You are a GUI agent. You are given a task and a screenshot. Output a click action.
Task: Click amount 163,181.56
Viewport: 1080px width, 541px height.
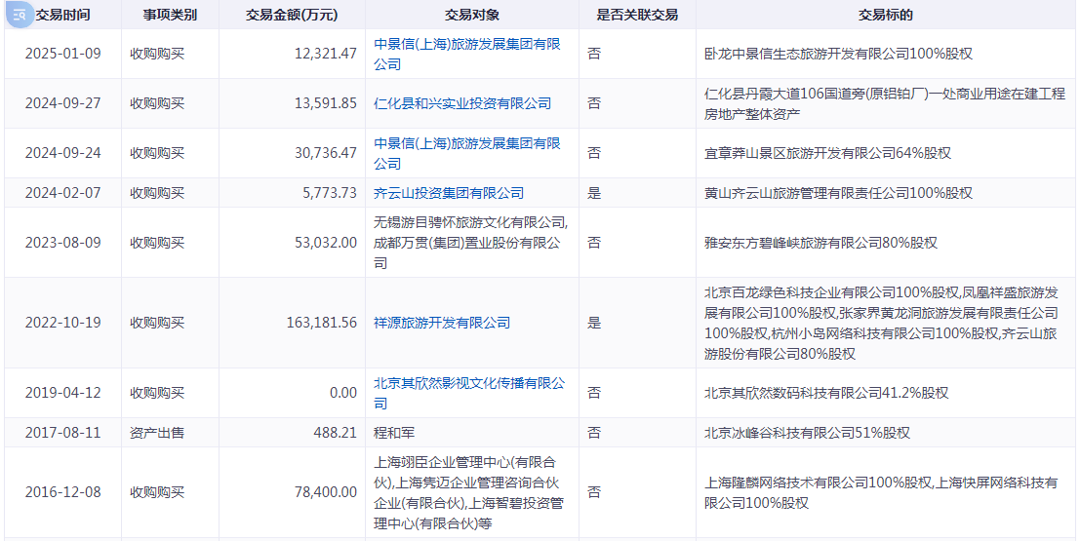point(324,323)
